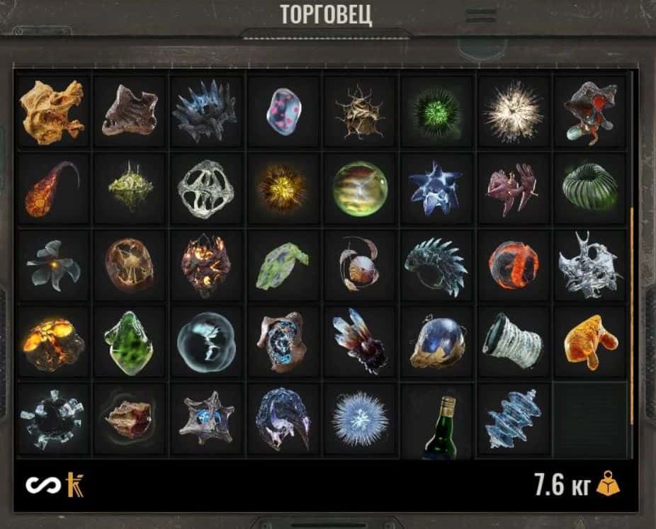Click the glowing green urchin artifact
This screenshot has height=529, width=656.
(436, 112)
